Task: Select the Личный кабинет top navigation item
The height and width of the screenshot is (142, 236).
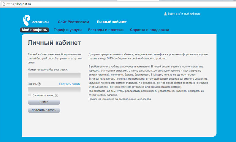Action: click(112, 22)
